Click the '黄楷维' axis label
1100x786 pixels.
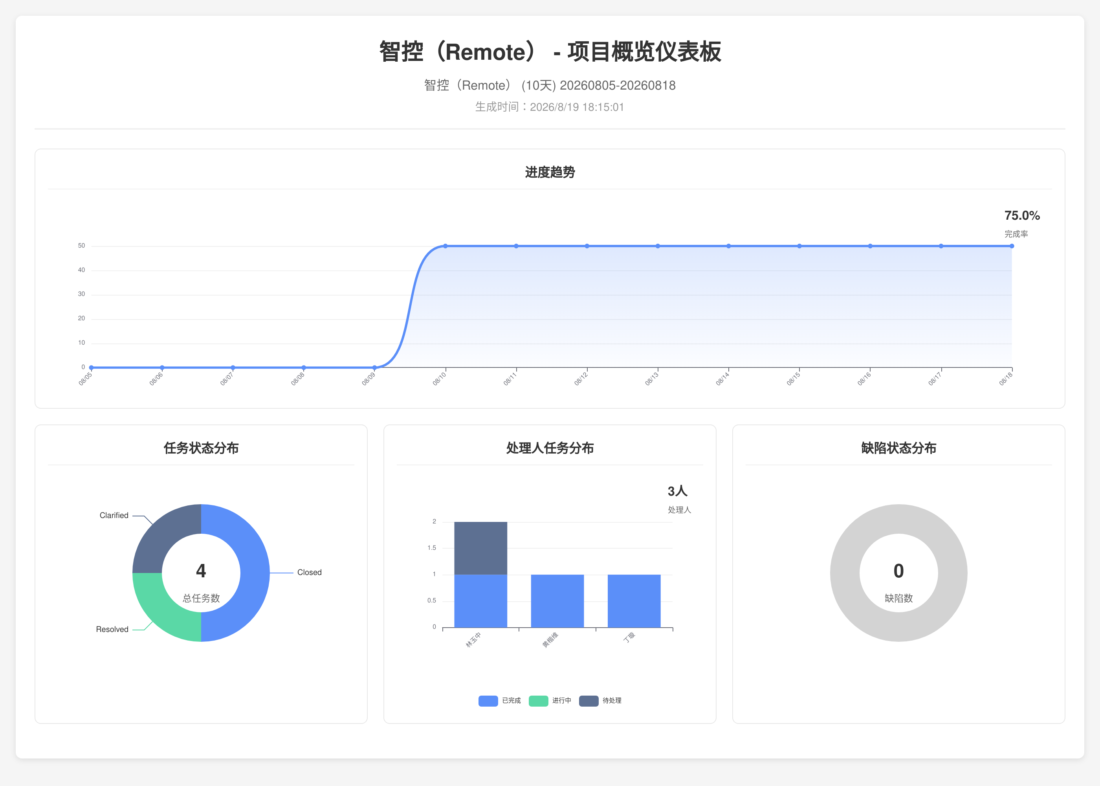(x=550, y=640)
